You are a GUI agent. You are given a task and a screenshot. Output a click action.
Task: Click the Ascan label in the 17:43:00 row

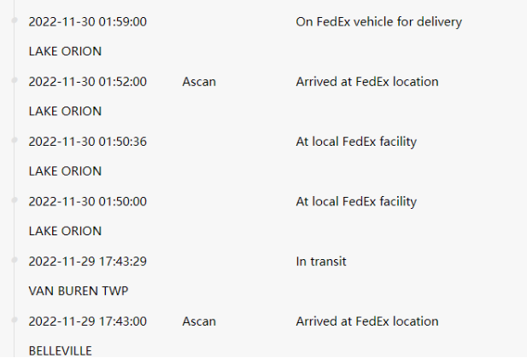point(199,321)
